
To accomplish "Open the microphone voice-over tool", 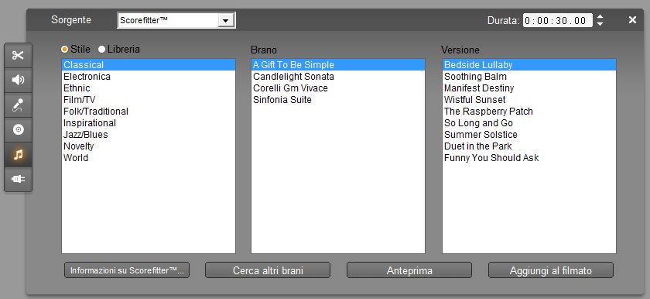I will pos(18,105).
